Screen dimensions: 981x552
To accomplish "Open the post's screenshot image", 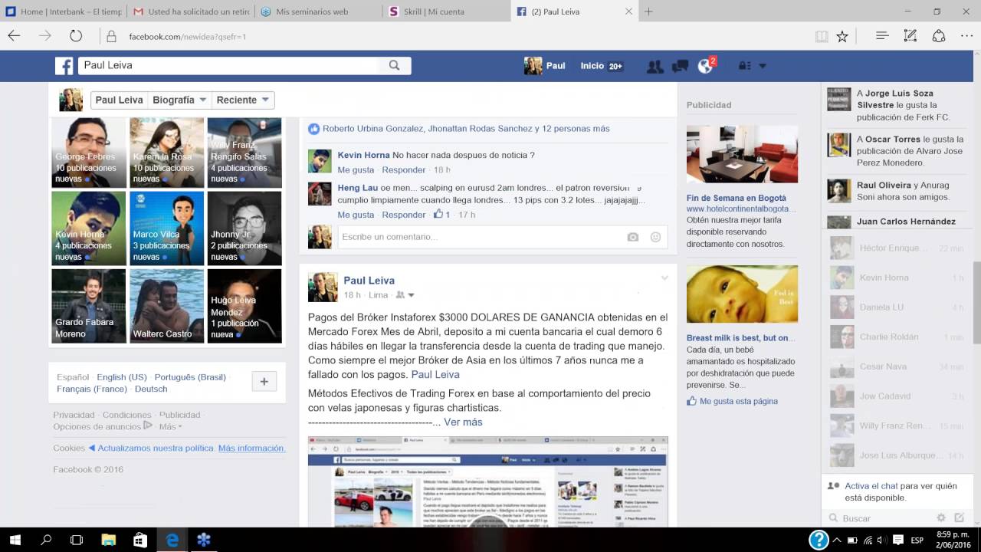I will pyautogui.click(x=487, y=481).
